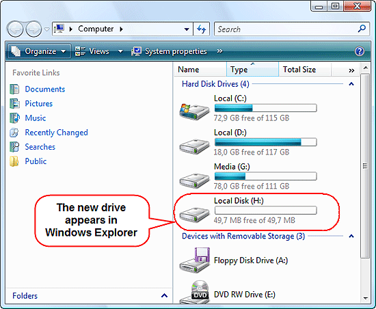The width and height of the screenshot is (376, 309).
Task: Click the DVD RW Drive (E:) label
Action: pyautogui.click(x=245, y=295)
